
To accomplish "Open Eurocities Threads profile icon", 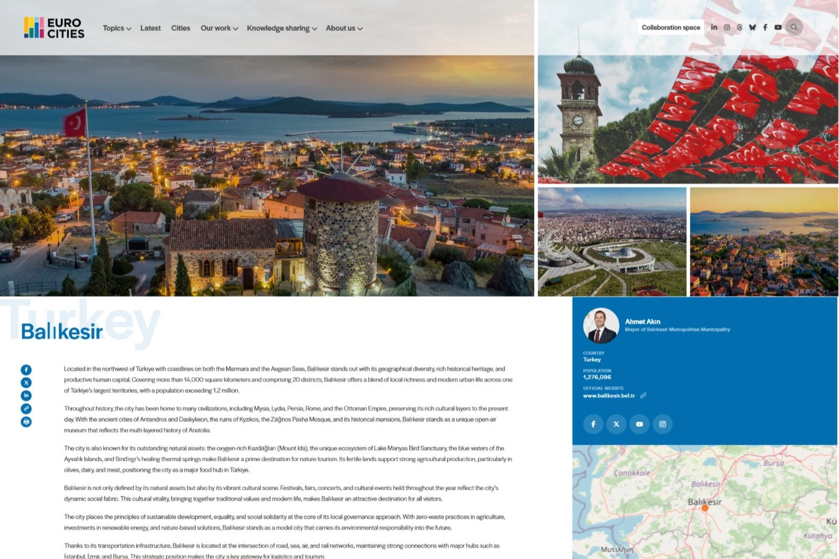I will (739, 27).
